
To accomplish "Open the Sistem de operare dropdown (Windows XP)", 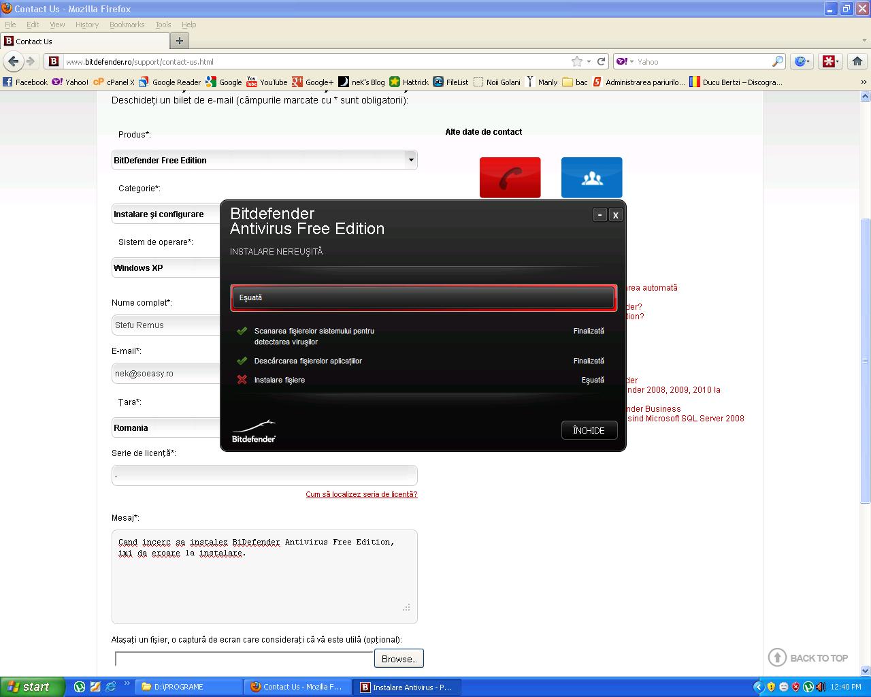I will click(x=167, y=268).
